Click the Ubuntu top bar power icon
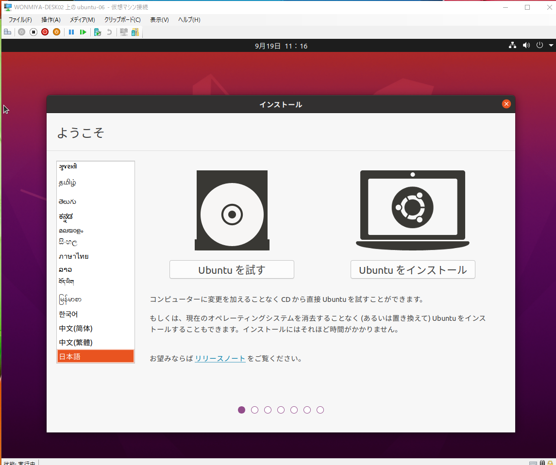 coord(539,45)
